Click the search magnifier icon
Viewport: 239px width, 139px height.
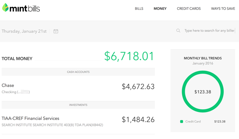point(178,31)
